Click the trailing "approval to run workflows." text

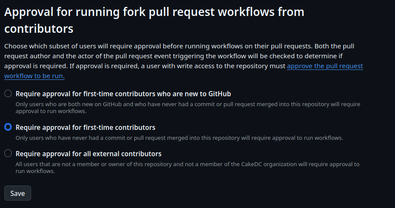[x=51, y=111]
